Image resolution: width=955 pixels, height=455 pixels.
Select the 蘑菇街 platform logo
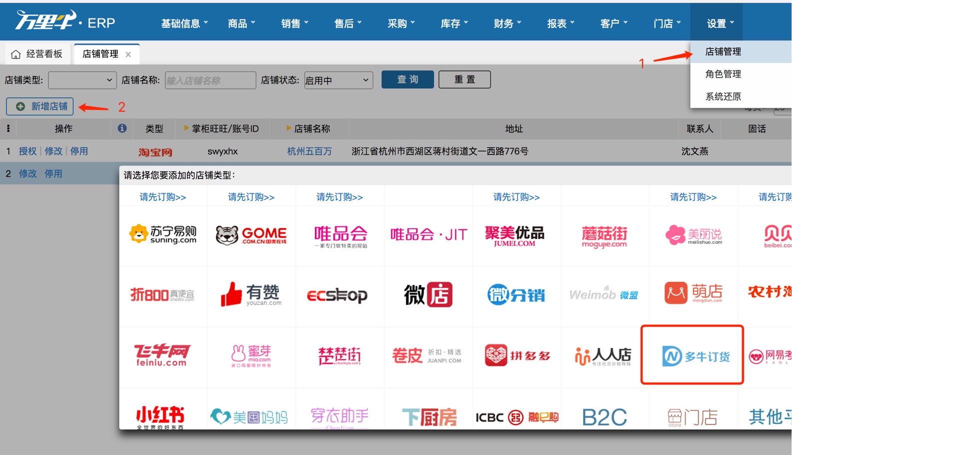(605, 235)
